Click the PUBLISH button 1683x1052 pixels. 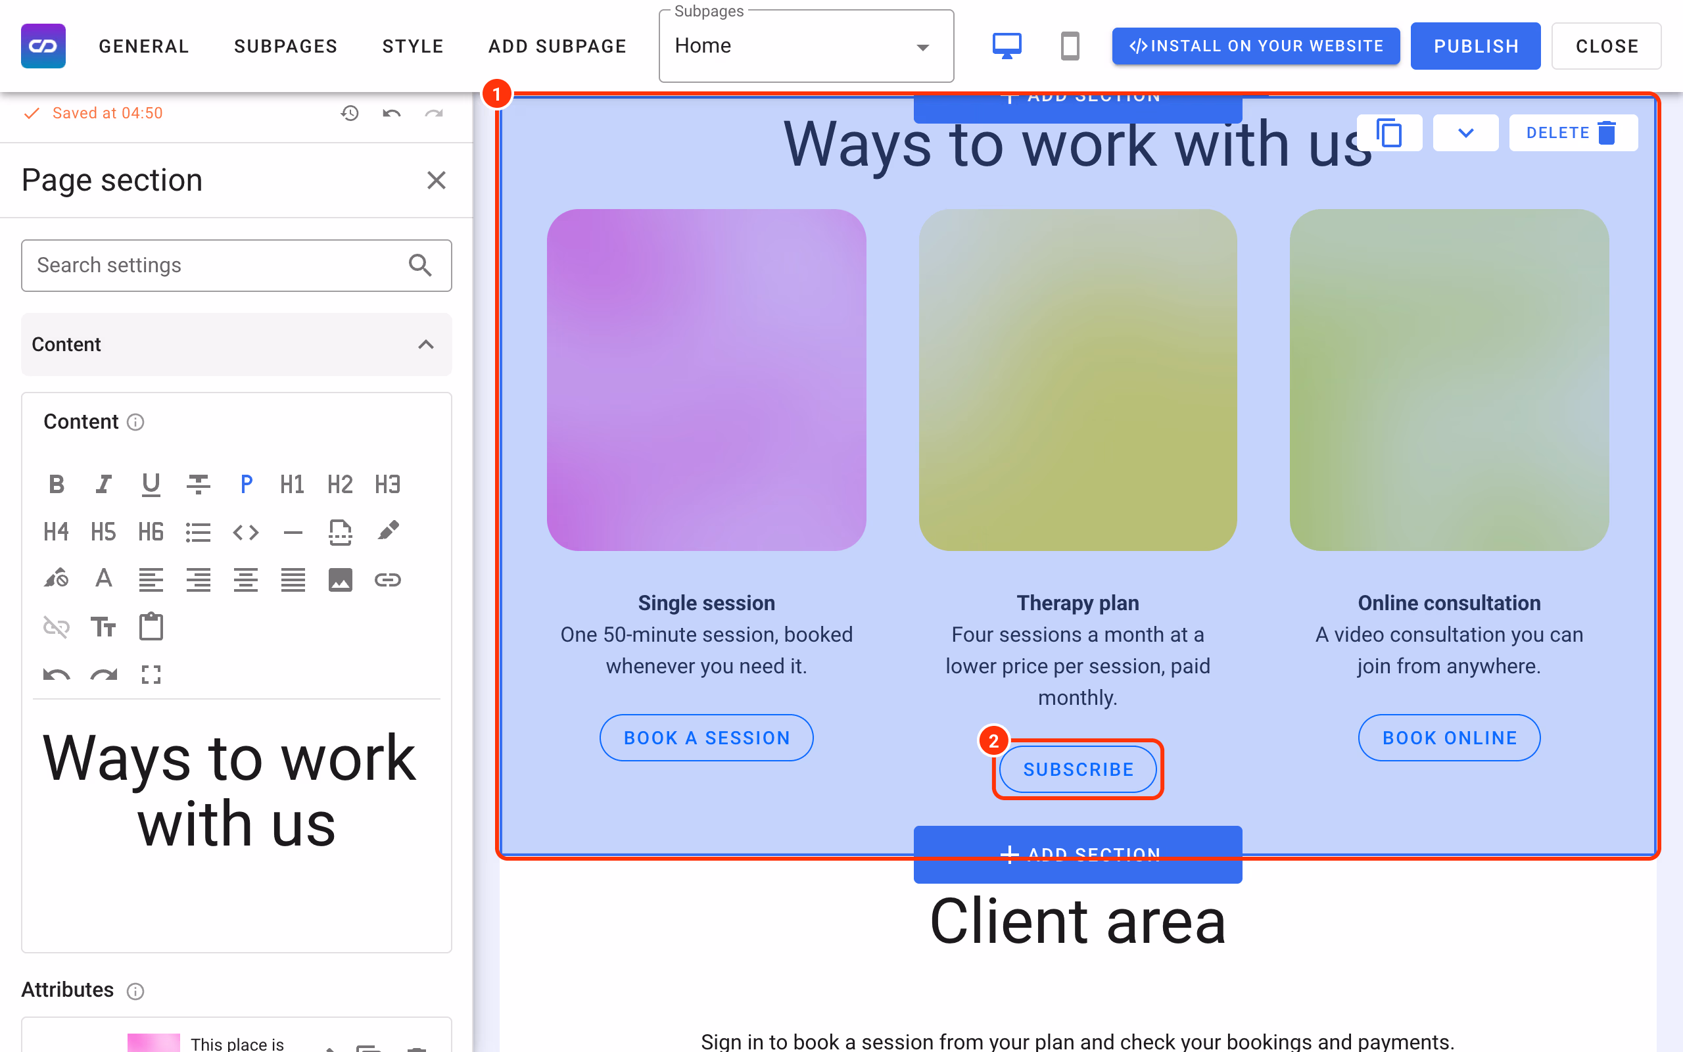coord(1476,46)
